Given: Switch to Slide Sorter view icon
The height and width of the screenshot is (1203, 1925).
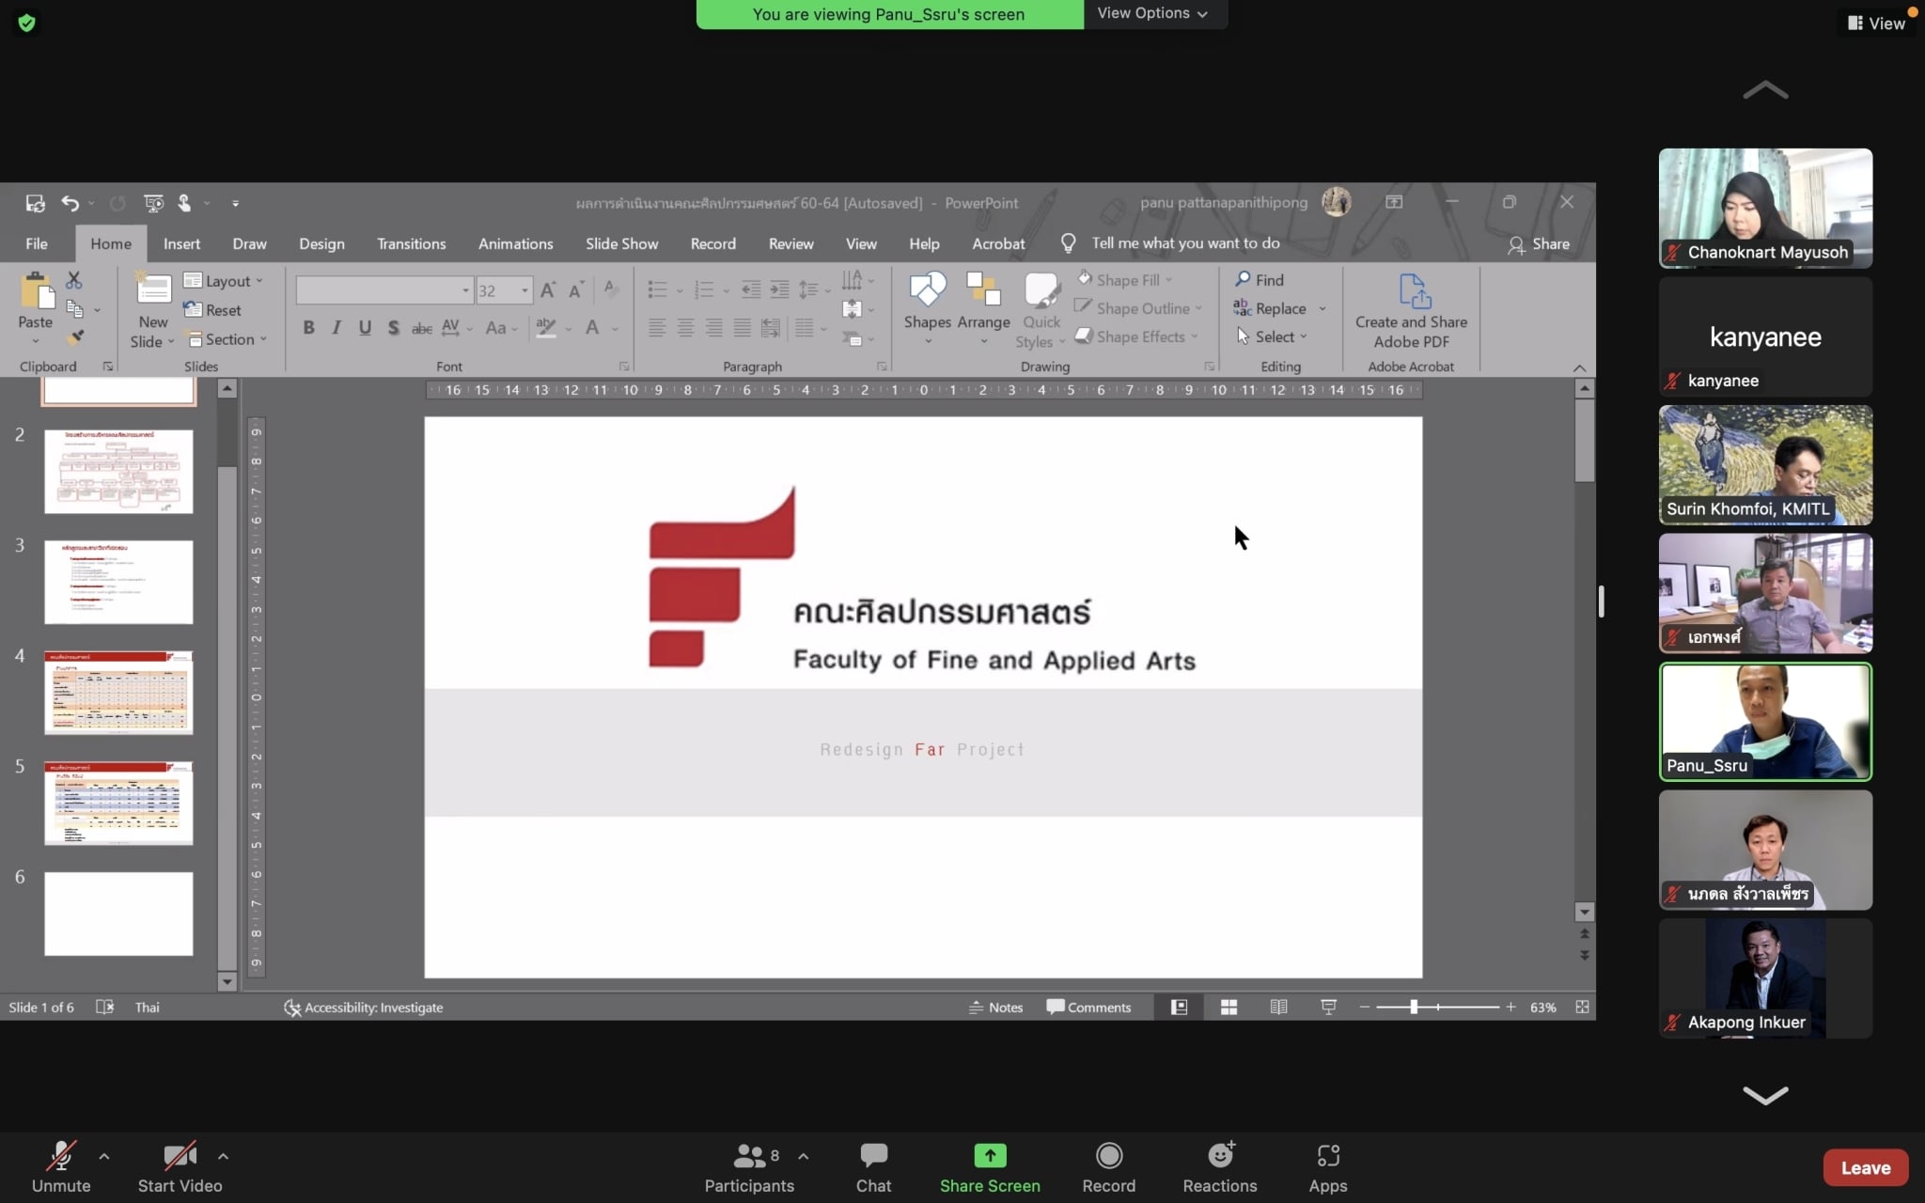Looking at the screenshot, I should tap(1229, 1007).
